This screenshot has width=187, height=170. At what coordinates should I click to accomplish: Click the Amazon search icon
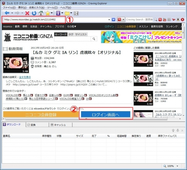(x=178, y=19)
